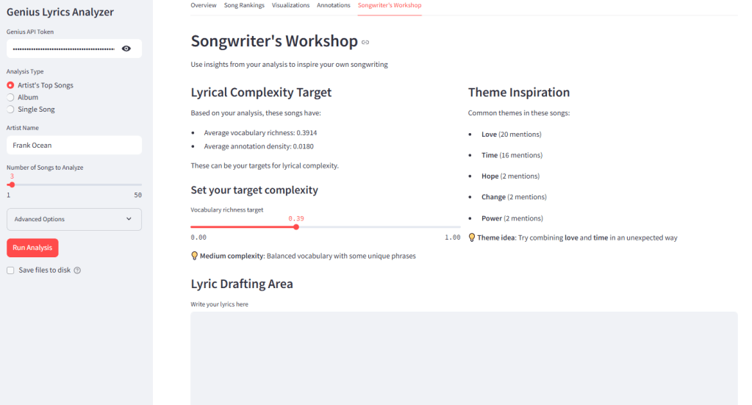Click the lightbulb icon beside Theme idea
The width and height of the screenshot is (752, 405).
tap(472, 237)
